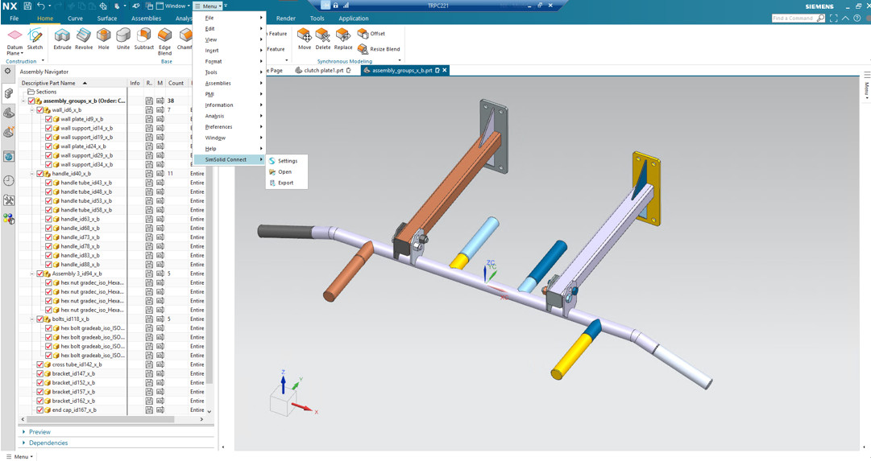
Task: Uncheck the end cap_id167_x_b checkbox
Action: click(40, 410)
